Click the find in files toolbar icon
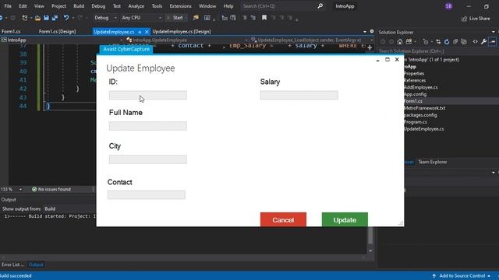 click(x=196, y=18)
